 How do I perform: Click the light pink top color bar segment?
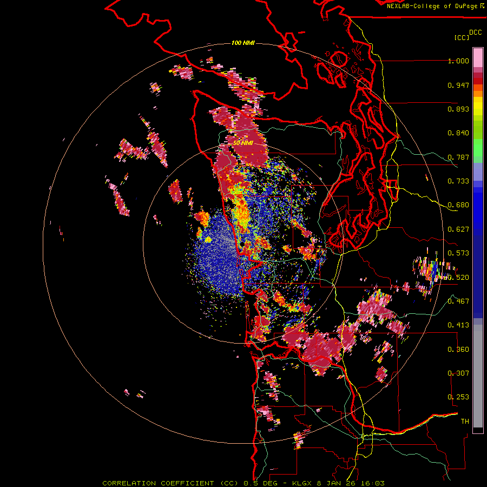click(478, 57)
